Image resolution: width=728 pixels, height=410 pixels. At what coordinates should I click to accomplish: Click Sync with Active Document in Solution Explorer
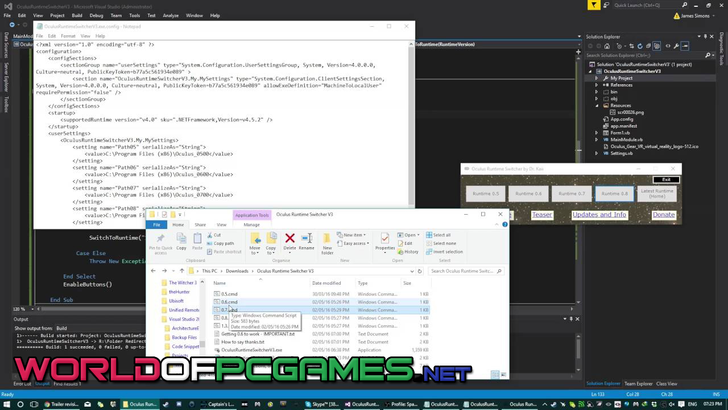point(631,46)
